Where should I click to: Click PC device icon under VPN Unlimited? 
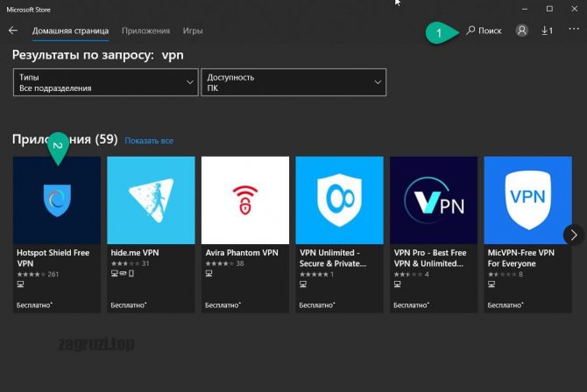[303, 284]
